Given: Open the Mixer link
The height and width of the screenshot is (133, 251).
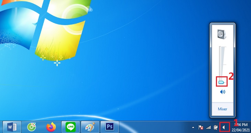Looking at the screenshot, I should tap(222, 109).
